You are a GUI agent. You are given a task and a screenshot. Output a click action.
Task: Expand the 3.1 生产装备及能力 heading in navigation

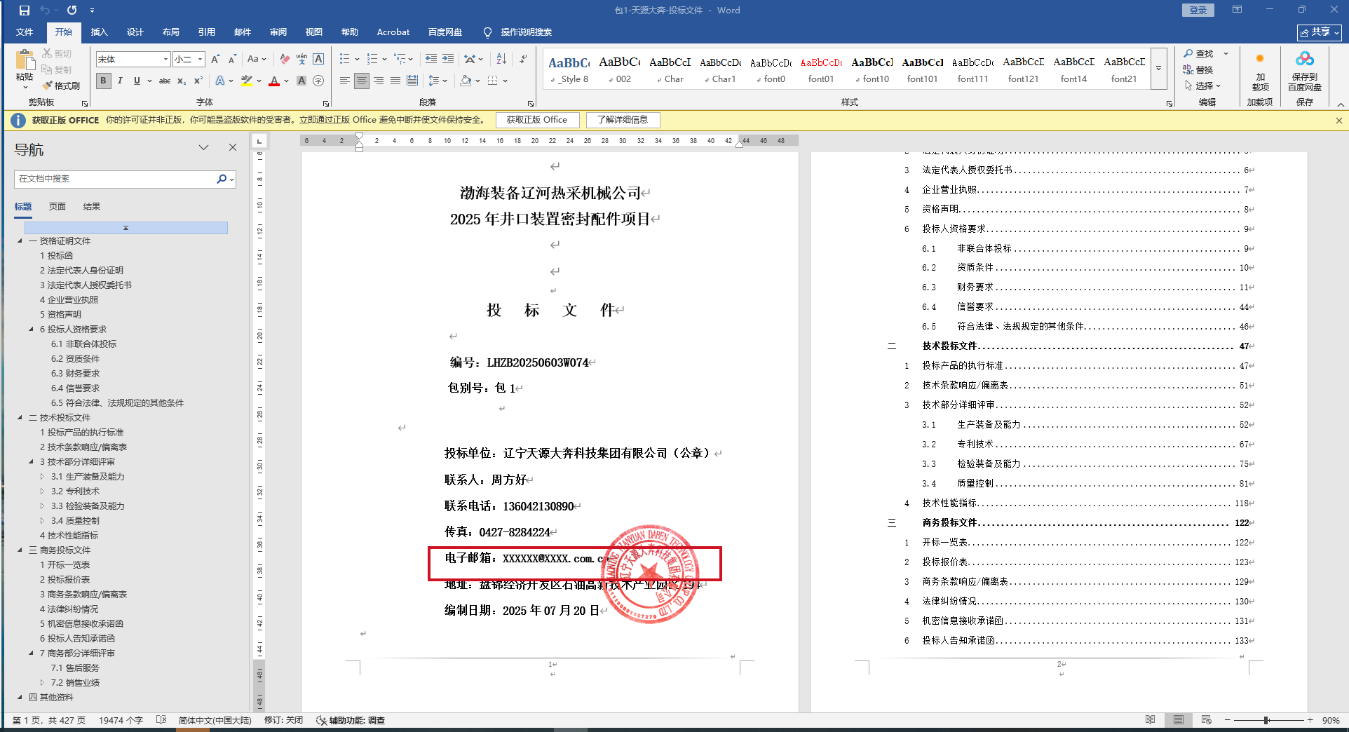pos(42,476)
